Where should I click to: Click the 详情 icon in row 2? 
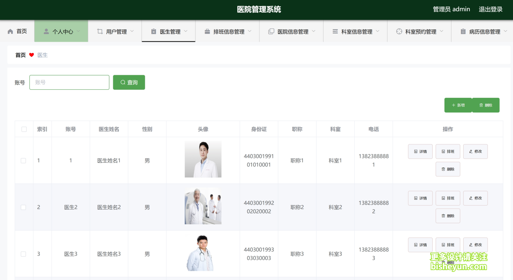pyautogui.click(x=416, y=198)
